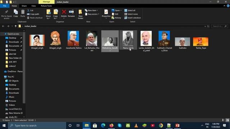Open OneDrive - Personal in sidebar
The height and width of the screenshot is (129, 230).
tap(15, 72)
